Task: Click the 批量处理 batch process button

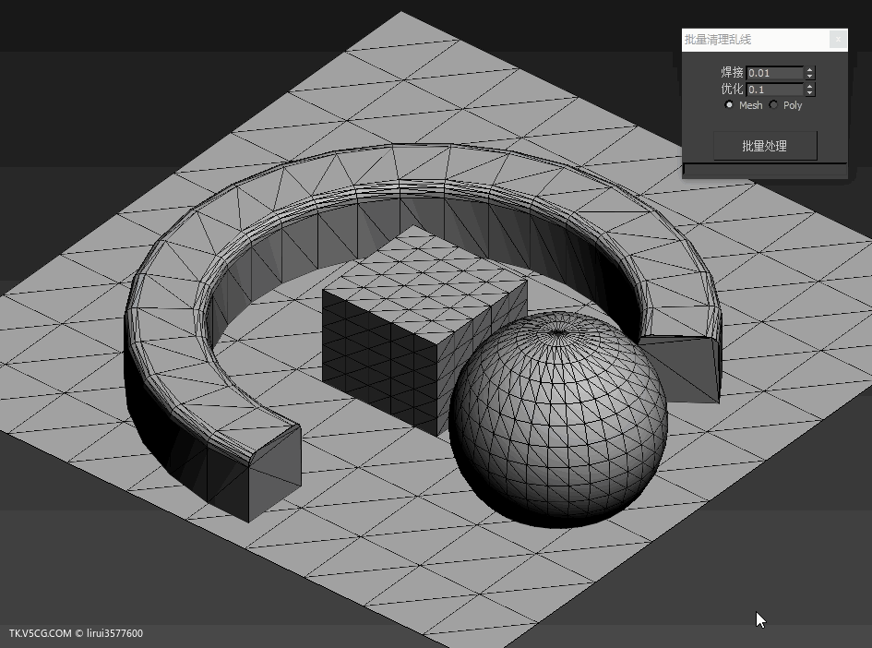Action: (765, 146)
